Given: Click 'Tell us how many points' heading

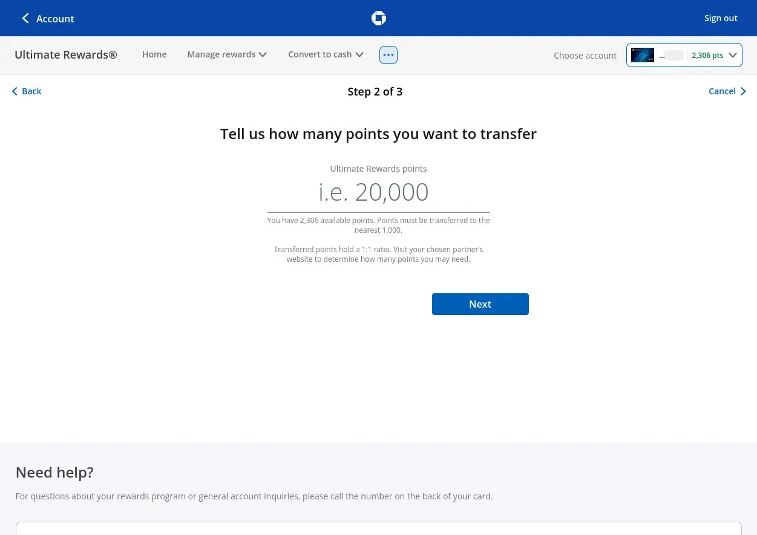Looking at the screenshot, I should (378, 134).
